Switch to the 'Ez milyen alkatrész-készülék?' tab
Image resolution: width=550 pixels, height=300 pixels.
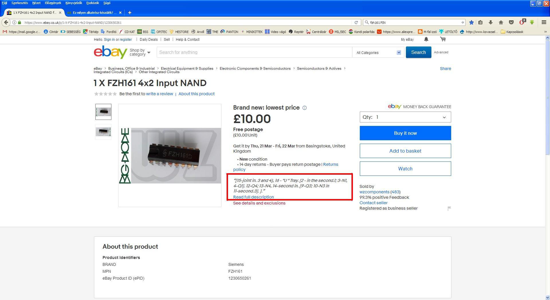pyautogui.click(x=94, y=13)
